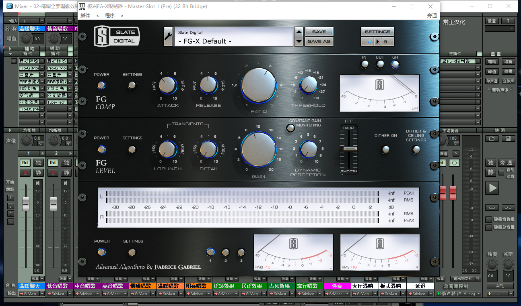This screenshot has height=306, width=521.
Task: Open the AFL output dropdown
Action: pos(500,294)
